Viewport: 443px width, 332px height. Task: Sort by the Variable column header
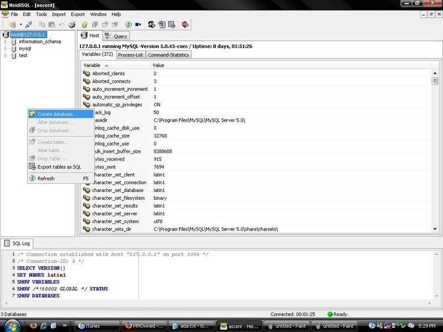click(116, 65)
